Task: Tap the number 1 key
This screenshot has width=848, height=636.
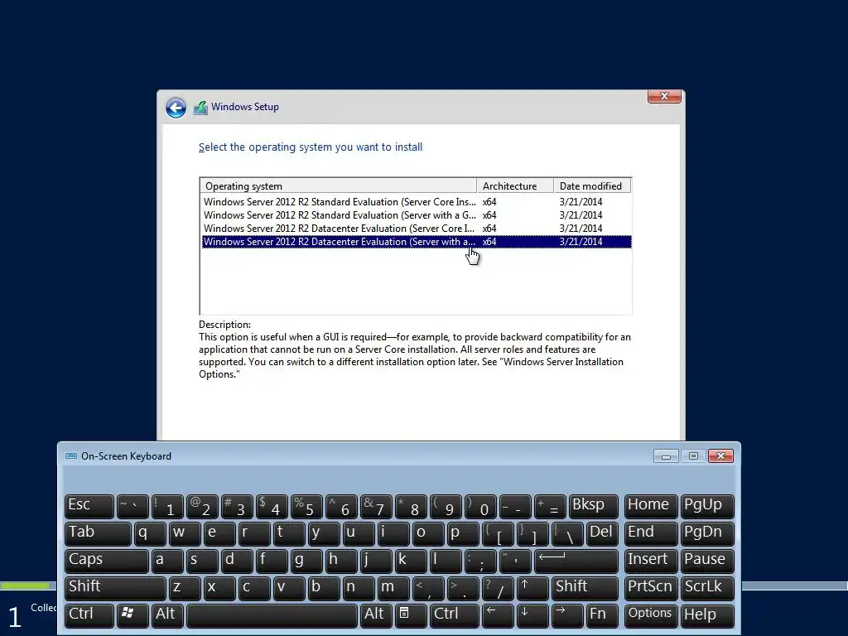Action: click(x=167, y=506)
